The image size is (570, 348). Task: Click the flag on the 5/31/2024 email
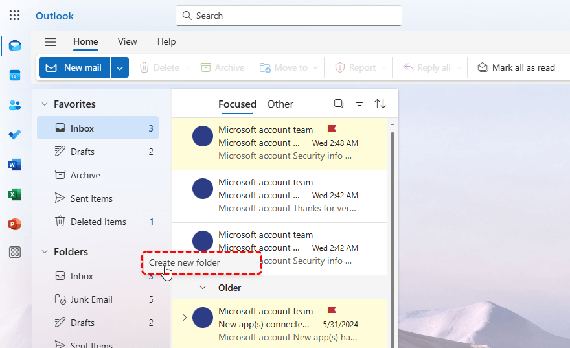tap(332, 311)
